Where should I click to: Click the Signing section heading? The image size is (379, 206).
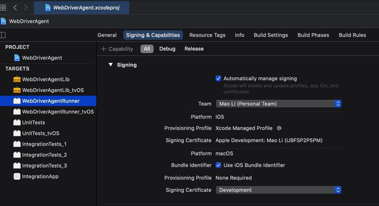pos(127,65)
